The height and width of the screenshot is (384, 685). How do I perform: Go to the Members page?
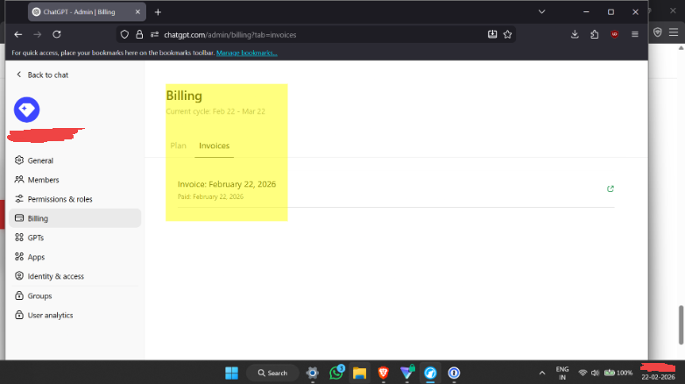pyautogui.click(x=43, y=180)
